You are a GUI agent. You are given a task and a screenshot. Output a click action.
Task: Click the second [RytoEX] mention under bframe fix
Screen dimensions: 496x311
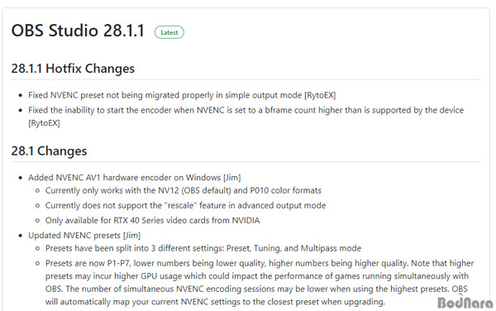[x=44, y=122]
